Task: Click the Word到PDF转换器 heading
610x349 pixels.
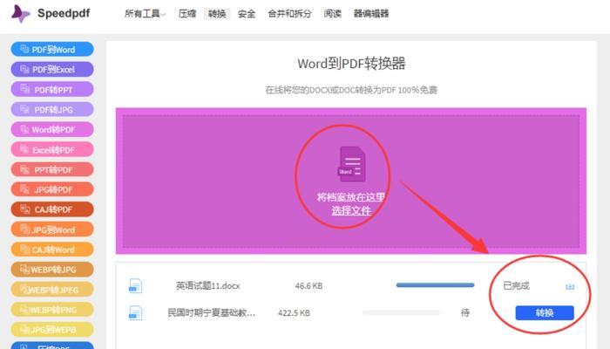Action: 351,64
